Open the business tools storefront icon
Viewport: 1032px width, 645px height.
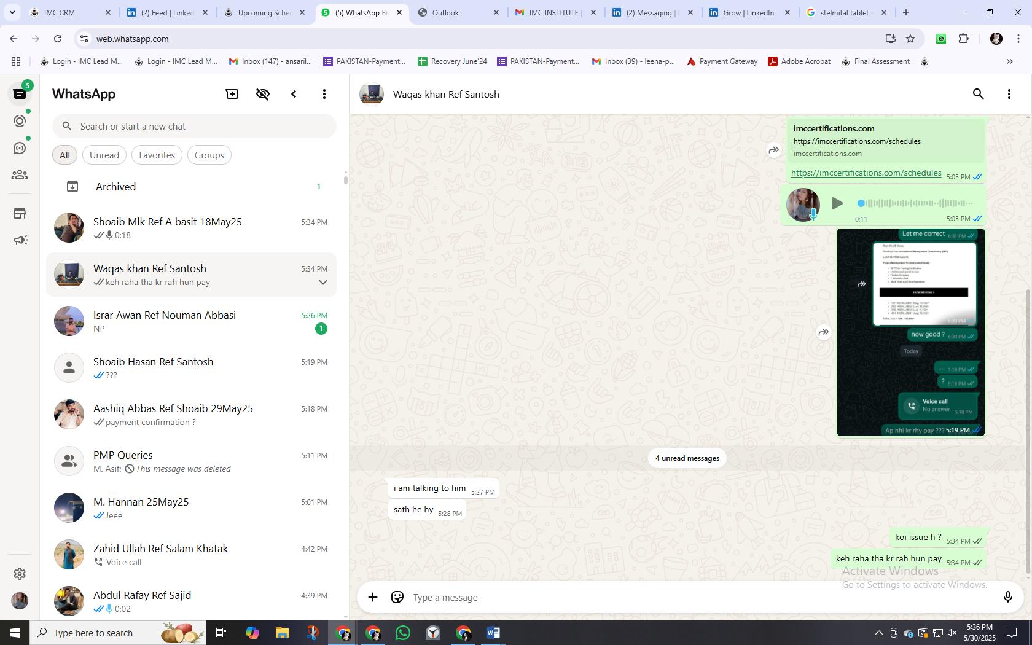point(20,213)
